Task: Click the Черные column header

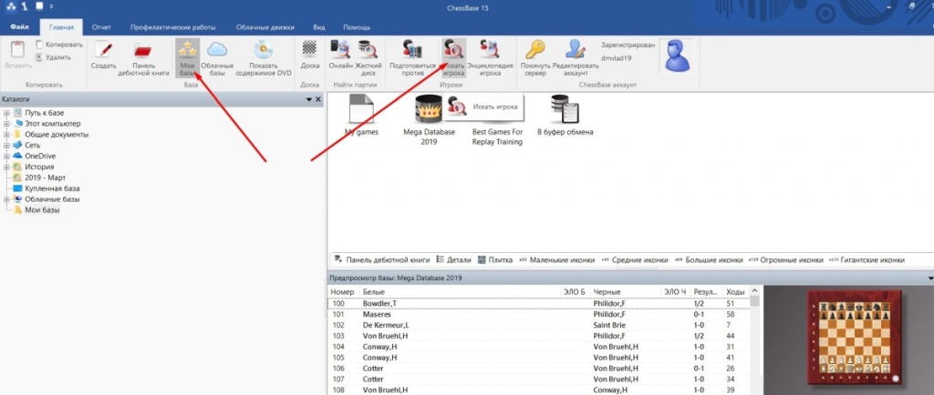Action: pos(626,292)
